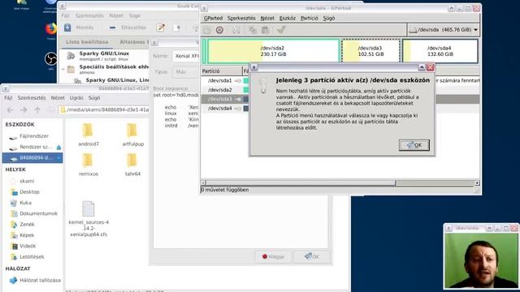Open the GParted menu in GParted
The height and width of the screenshot is (292, 520).
(213, 18)
